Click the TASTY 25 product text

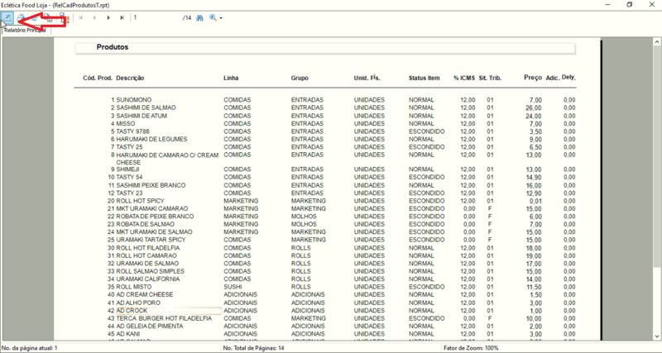pyautogui.click(x=129, y=147)
